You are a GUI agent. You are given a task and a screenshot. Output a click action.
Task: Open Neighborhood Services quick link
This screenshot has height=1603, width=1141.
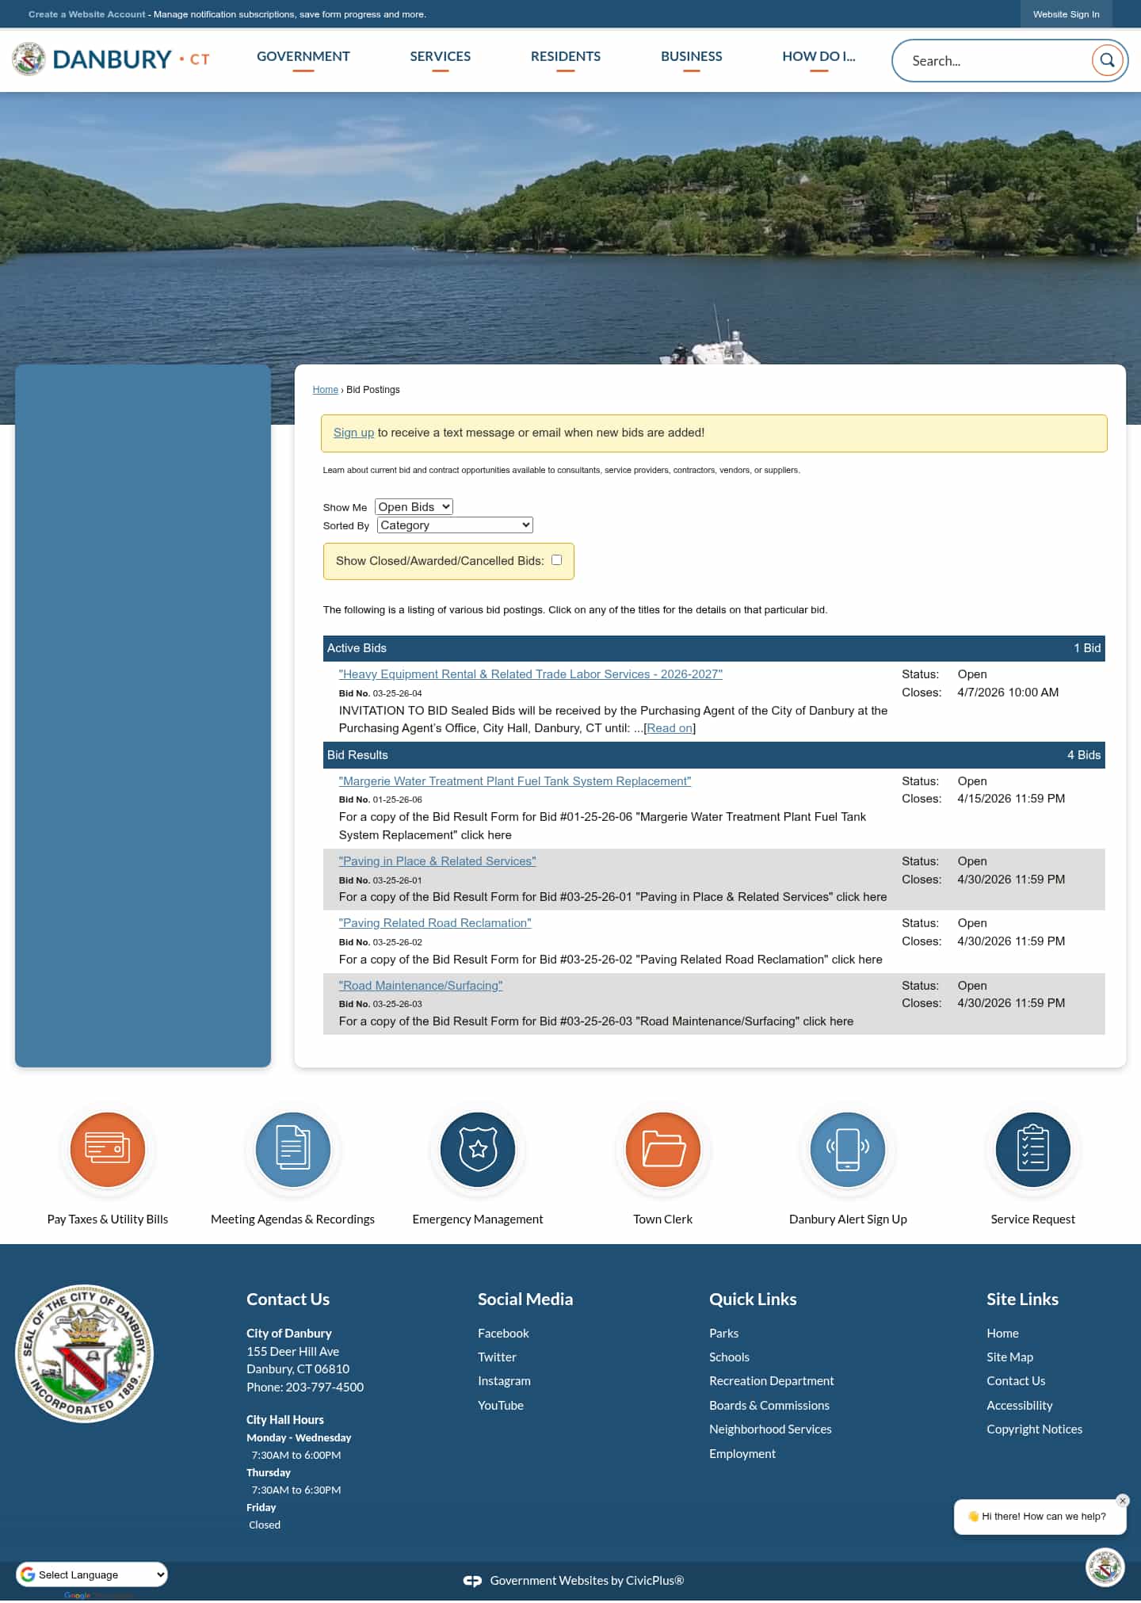(x=770, y=1429)
